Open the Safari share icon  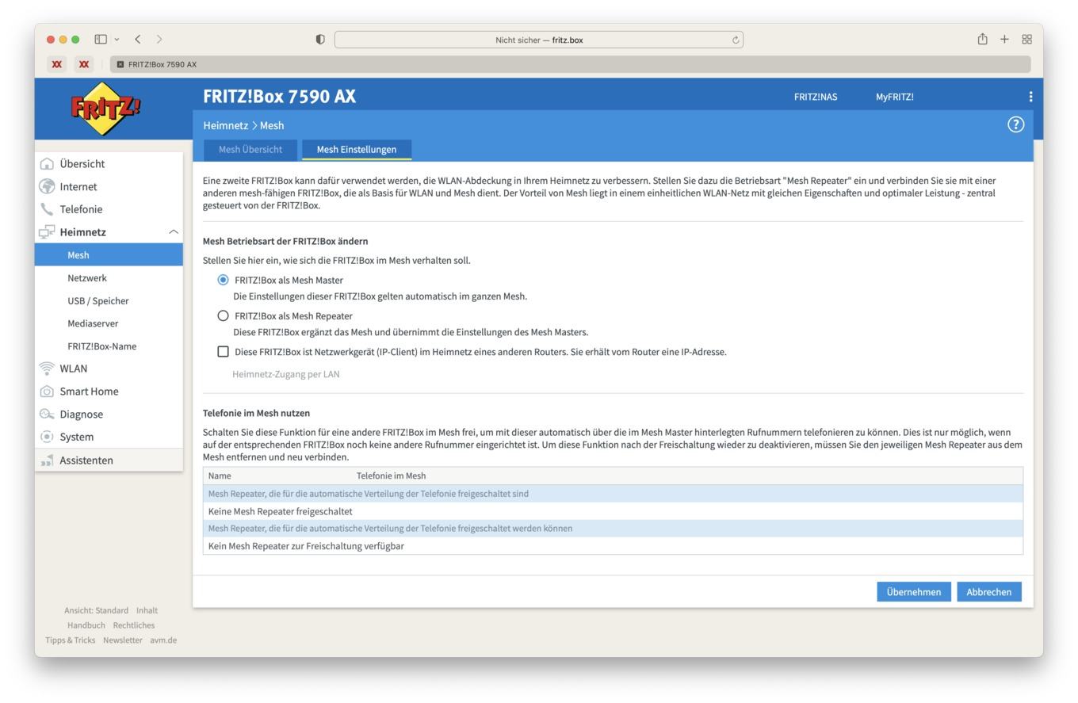coord(982,39)
